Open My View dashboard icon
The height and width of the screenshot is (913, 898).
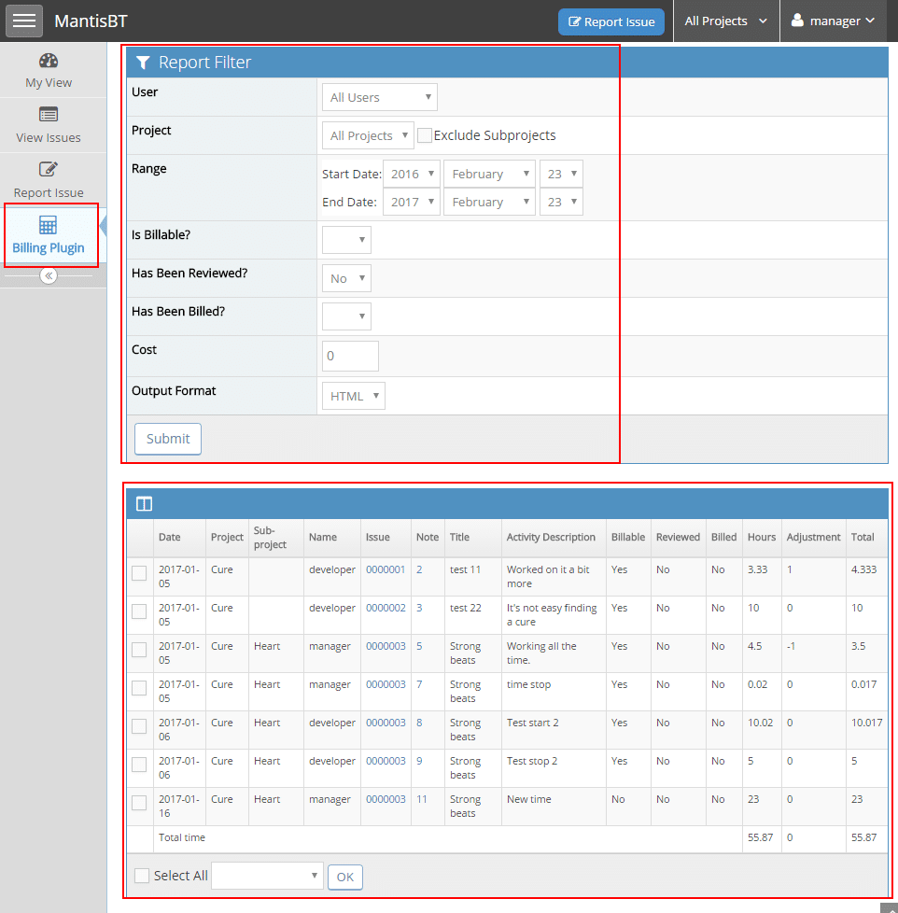pos(49,61)
